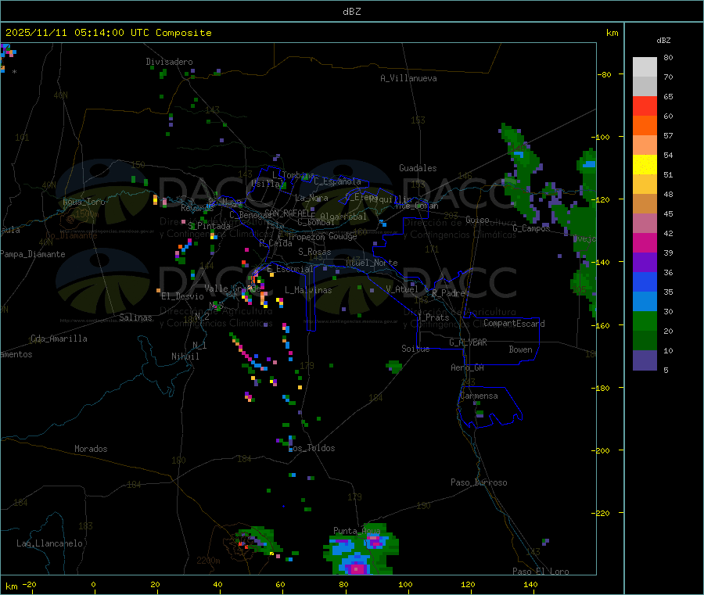This screenshot has height=595, width=704.
Task: Click the 'Soitue' map label
Action: [415, 349]
